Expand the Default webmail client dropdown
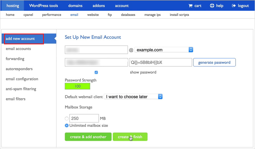 tap(133, 97)
